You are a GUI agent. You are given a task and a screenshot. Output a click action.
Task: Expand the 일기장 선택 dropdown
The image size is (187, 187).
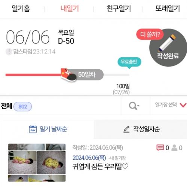171,105
